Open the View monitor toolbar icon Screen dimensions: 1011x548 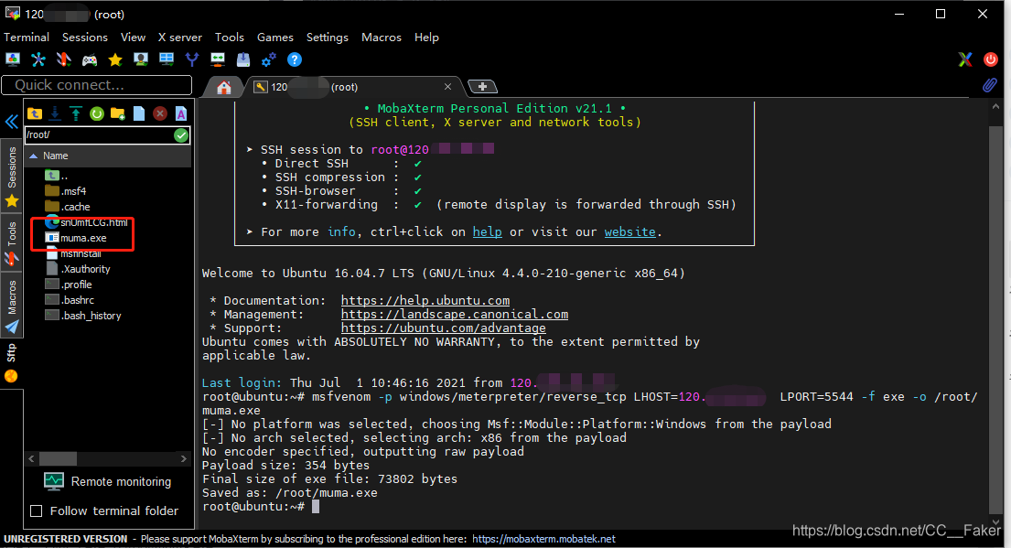click(x=141, y=60)
